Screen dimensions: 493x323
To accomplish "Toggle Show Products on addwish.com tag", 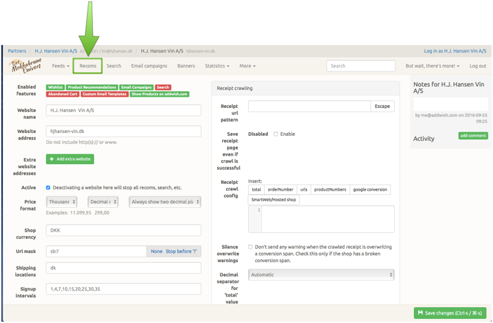I will coord(159,94).
